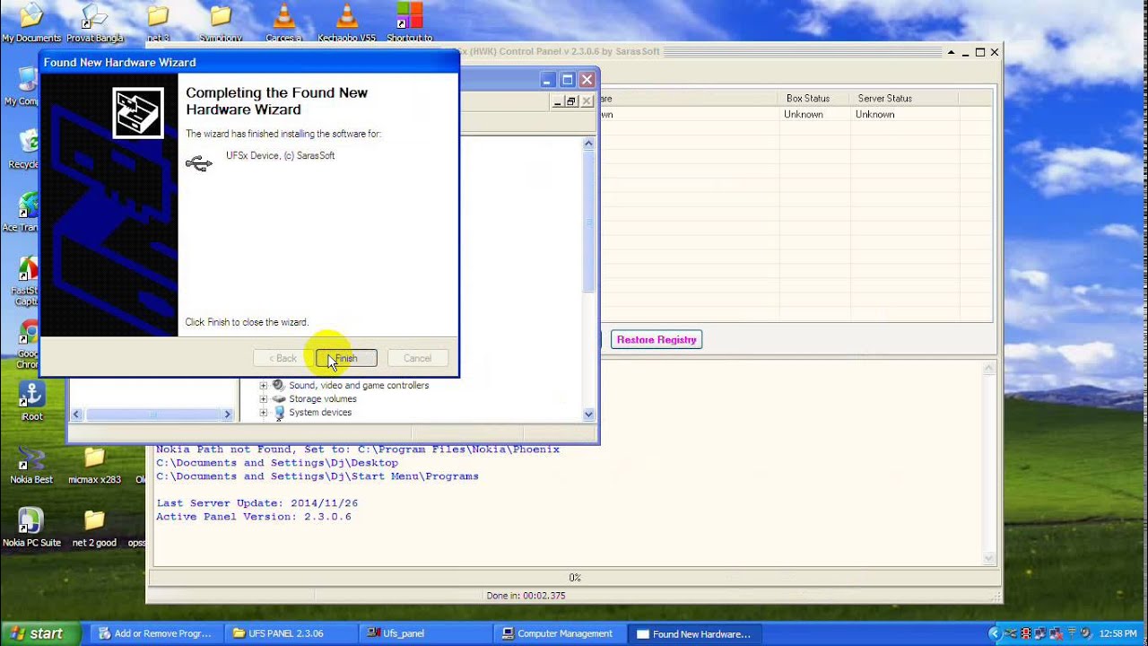Click the log line Last Server Update
Image resolution: width=1148 pixels, height=646 pixels.
[257, 503]
